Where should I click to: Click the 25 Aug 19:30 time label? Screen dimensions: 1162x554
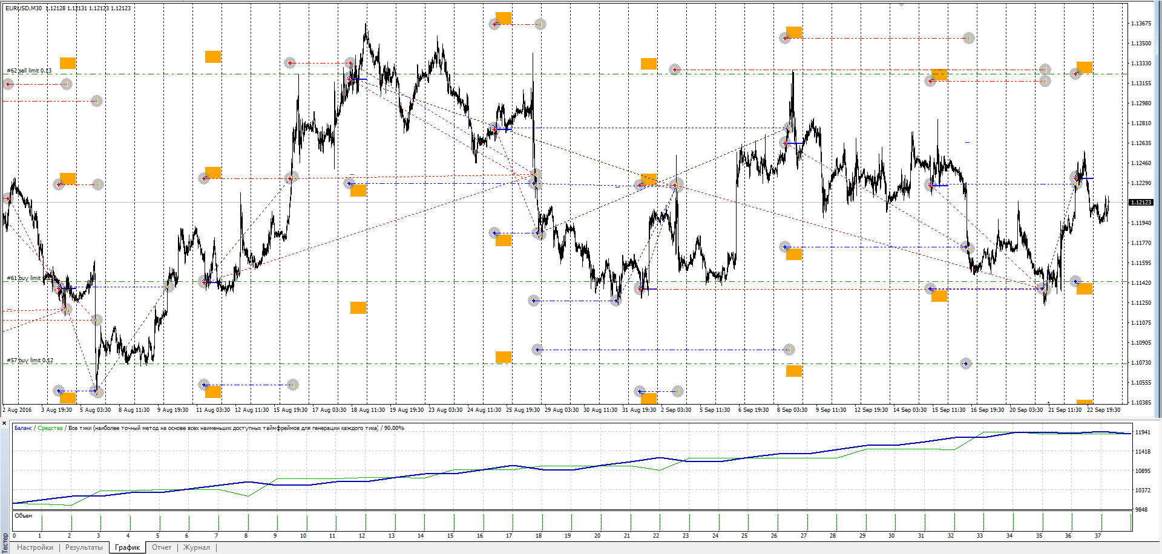(x=523, y=410)
